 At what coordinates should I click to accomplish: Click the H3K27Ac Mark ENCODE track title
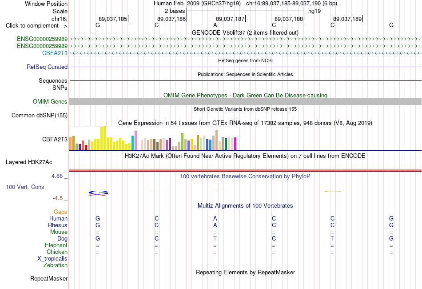245,156
